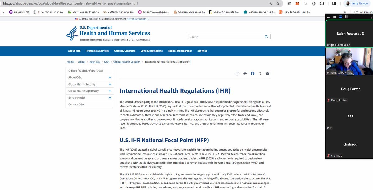The image size is (373, 190).
Task: Open the Big Wins menu item
Action: pos(202,51)
